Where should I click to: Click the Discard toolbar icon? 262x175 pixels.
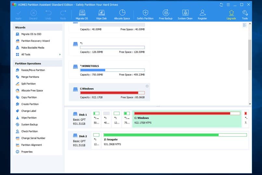pos(33,13)
